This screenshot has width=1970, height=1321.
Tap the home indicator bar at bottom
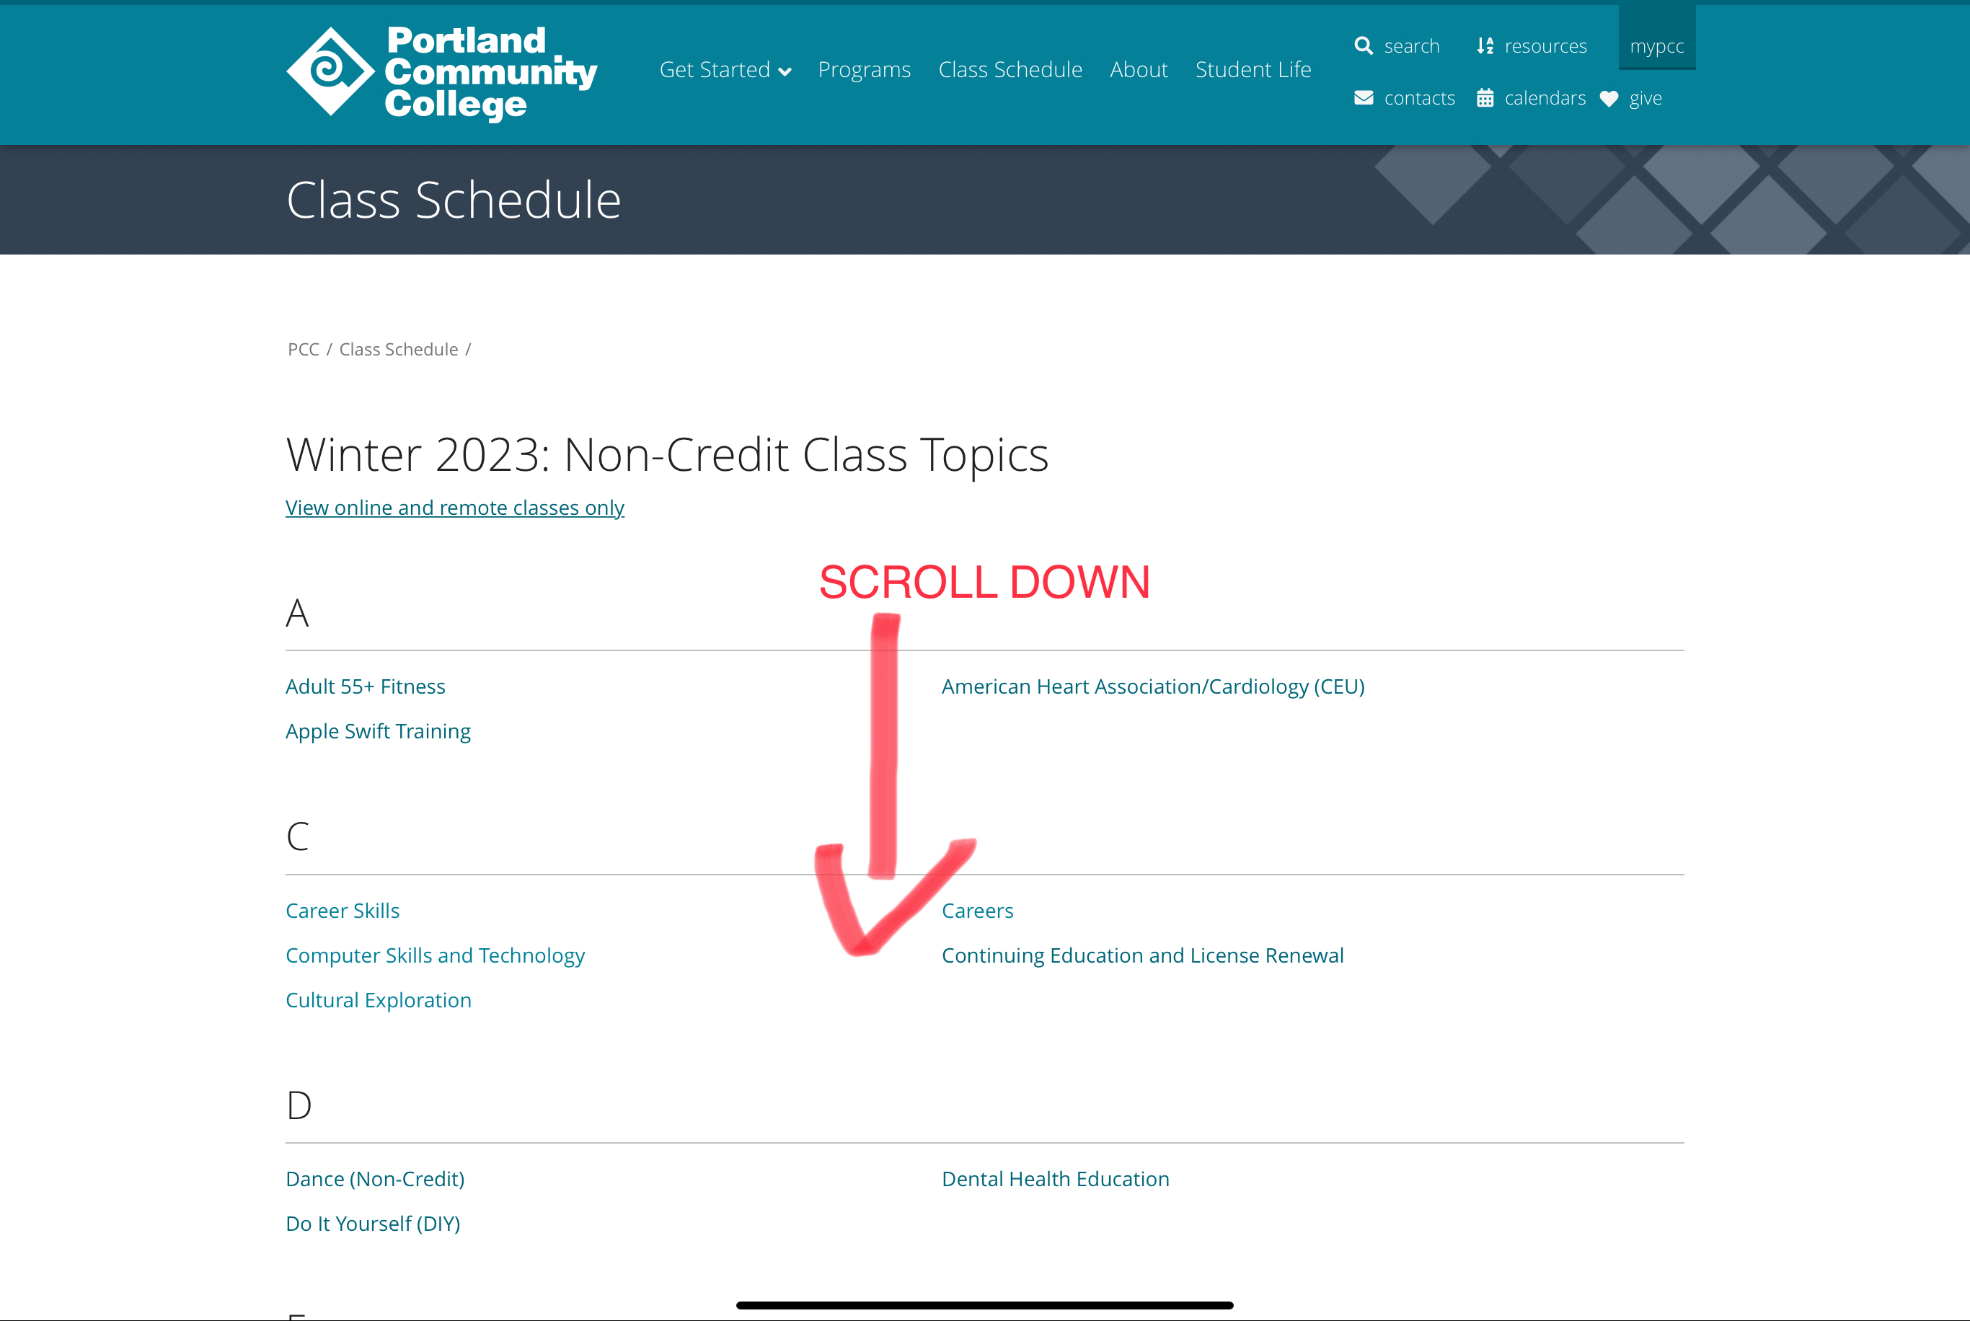(x=984, y=1305)
